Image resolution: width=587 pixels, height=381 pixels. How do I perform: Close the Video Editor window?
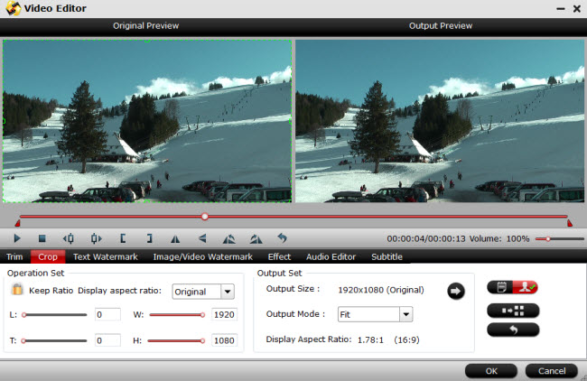pos(577,9)
